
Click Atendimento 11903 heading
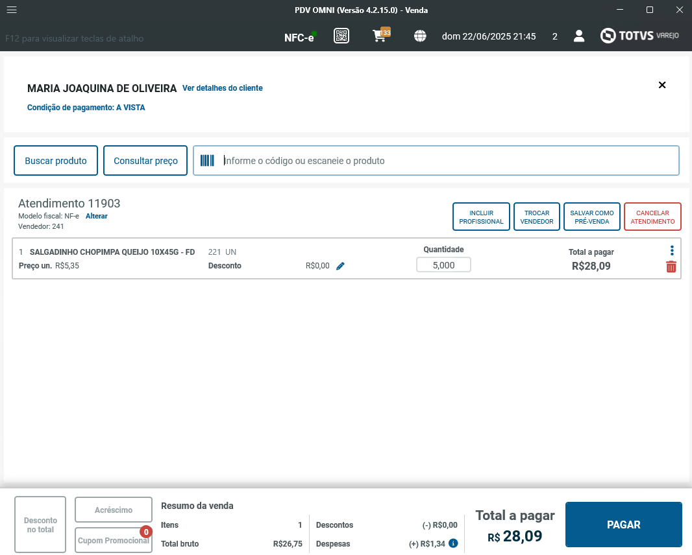click(x=69, y=203)
